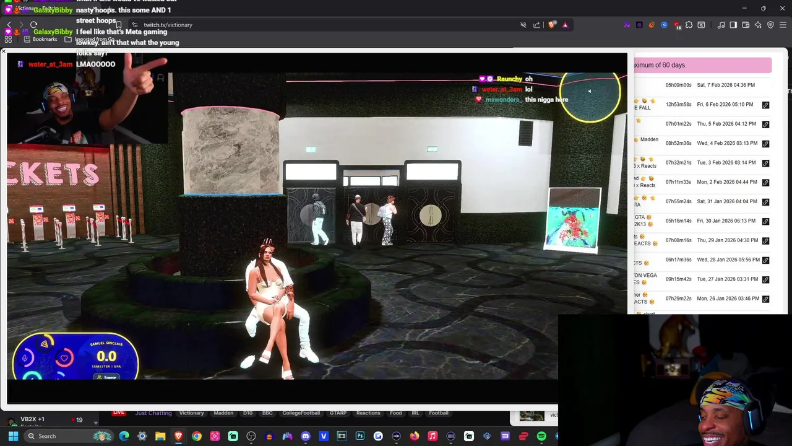792x446 pixels.
Task: Select the D10 tag
Action: click(x=247, y=413)
